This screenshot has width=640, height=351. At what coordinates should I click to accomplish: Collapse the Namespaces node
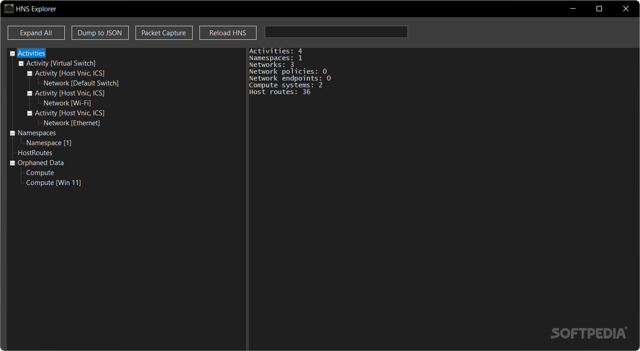(12, 133)
